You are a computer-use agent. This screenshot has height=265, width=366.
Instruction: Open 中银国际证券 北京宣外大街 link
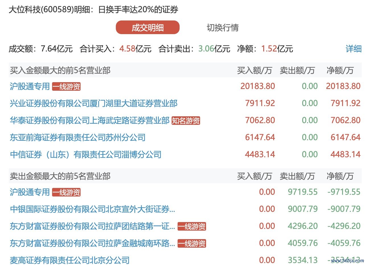[92, 210]
